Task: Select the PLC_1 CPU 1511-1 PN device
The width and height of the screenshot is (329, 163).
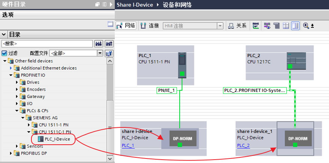Action: click(x=165, y=65)
